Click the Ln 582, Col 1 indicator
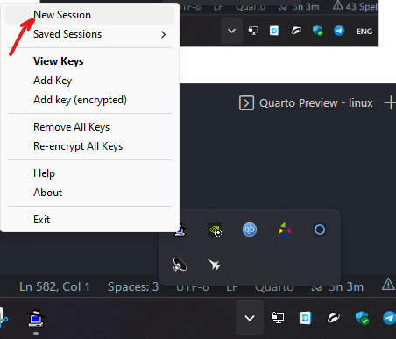396x339 pixels. click(x=54, y=286)
